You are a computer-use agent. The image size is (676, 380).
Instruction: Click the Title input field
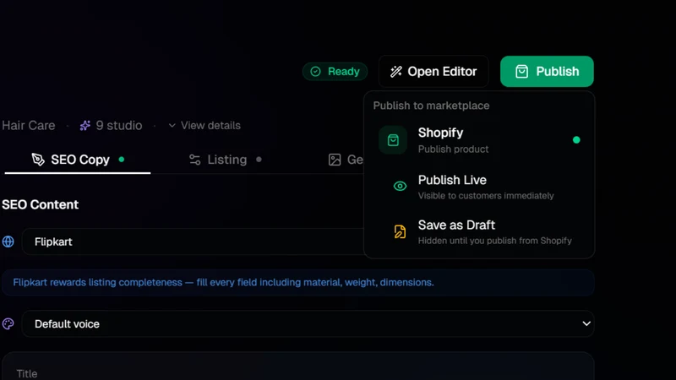(298, 366)
